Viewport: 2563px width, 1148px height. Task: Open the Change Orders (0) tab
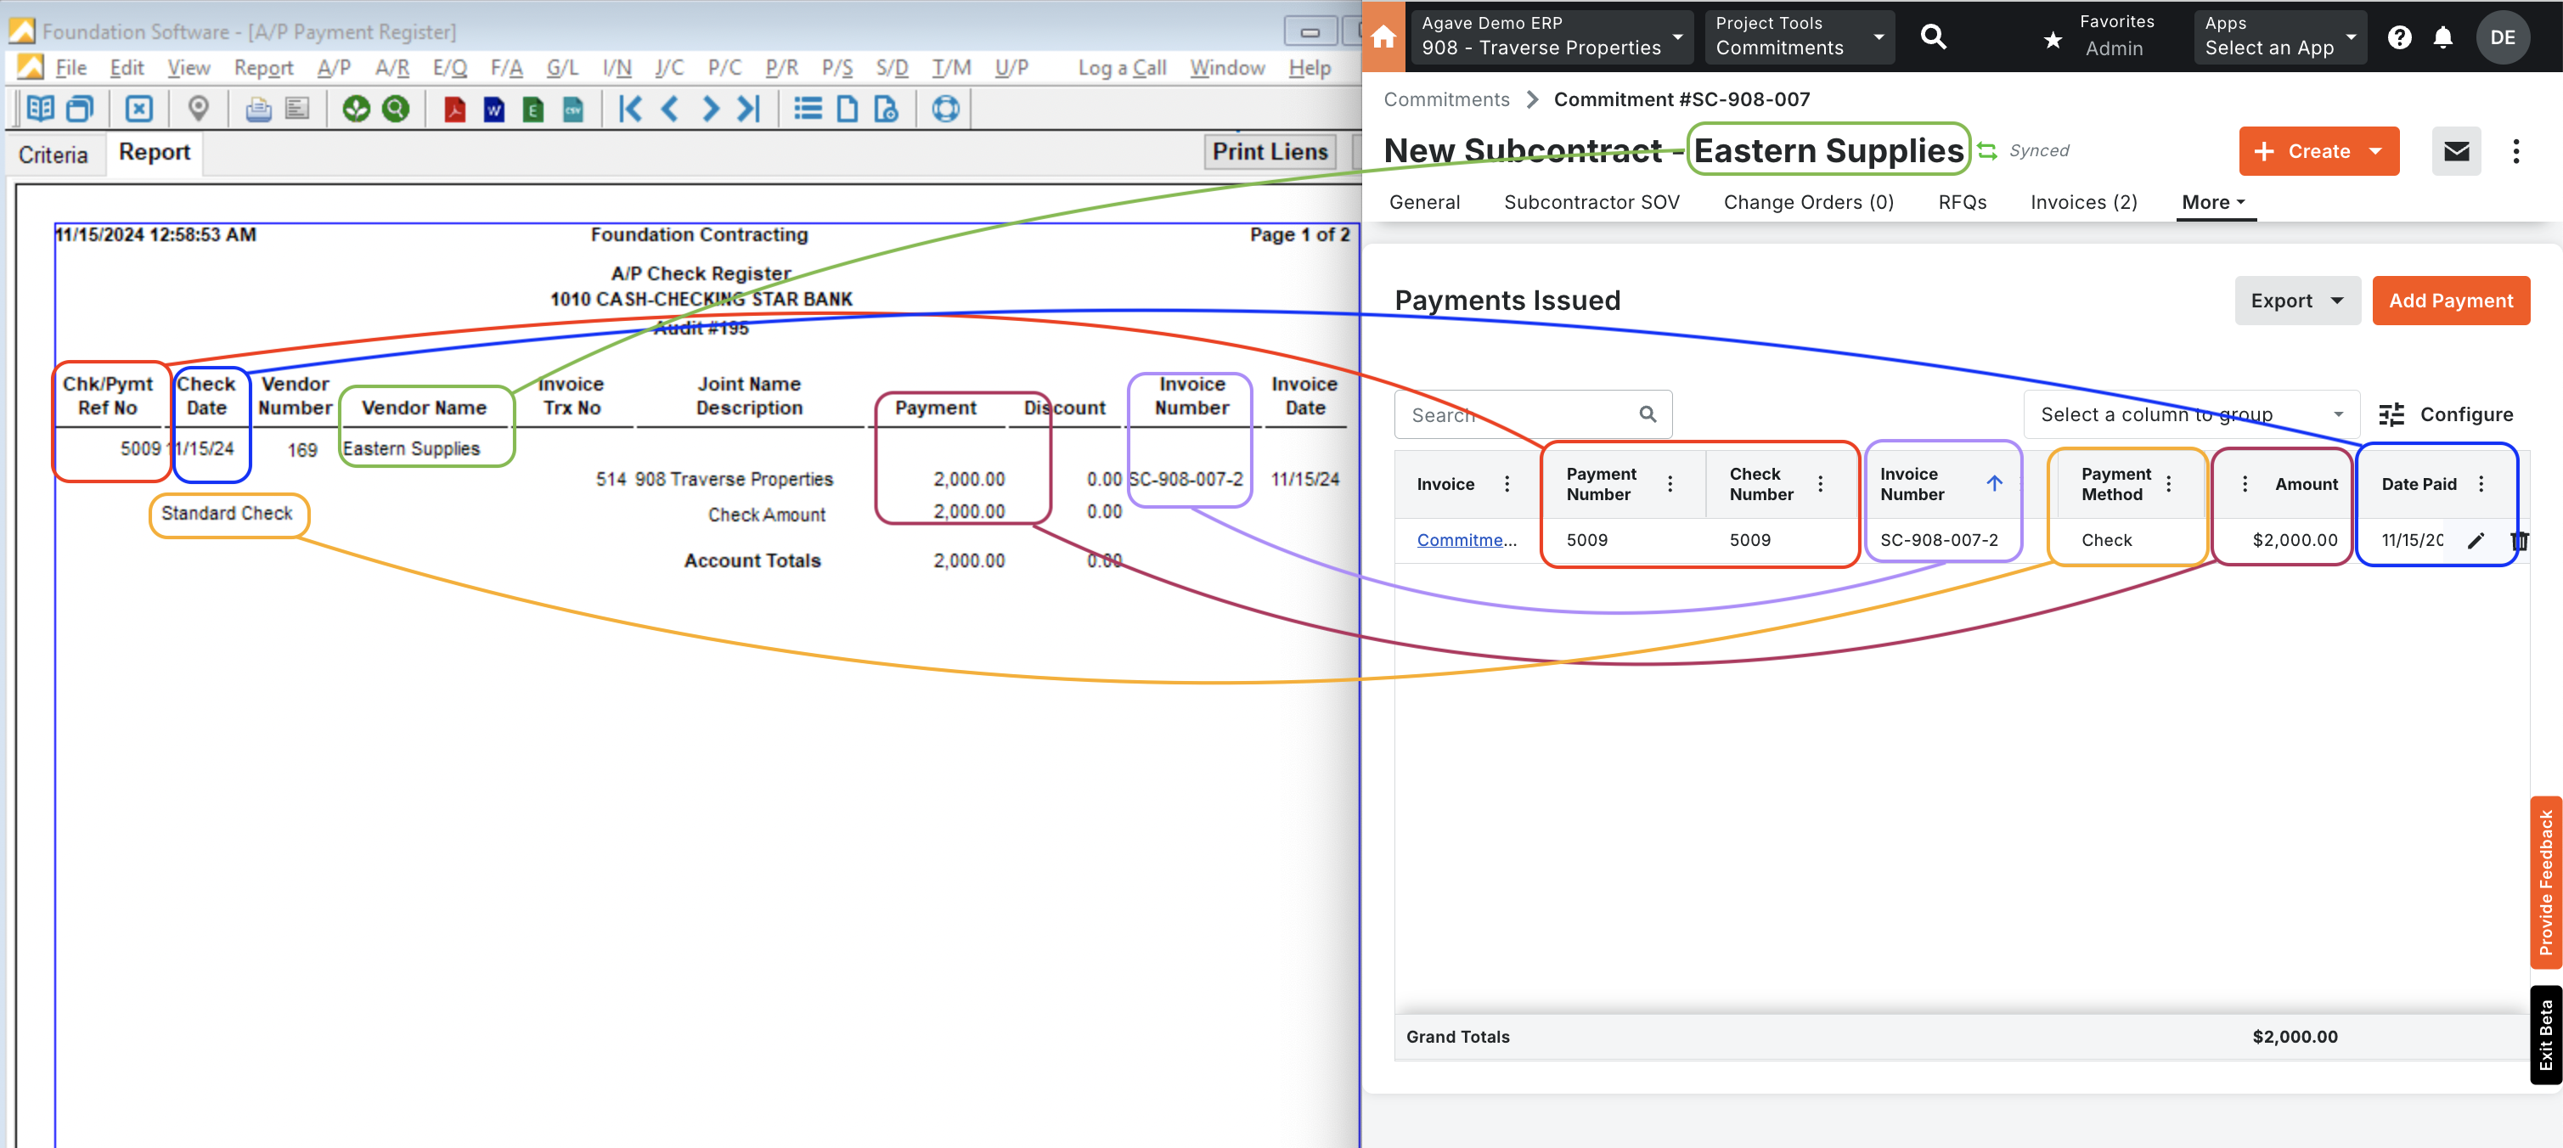click(x=1808, y=202)
